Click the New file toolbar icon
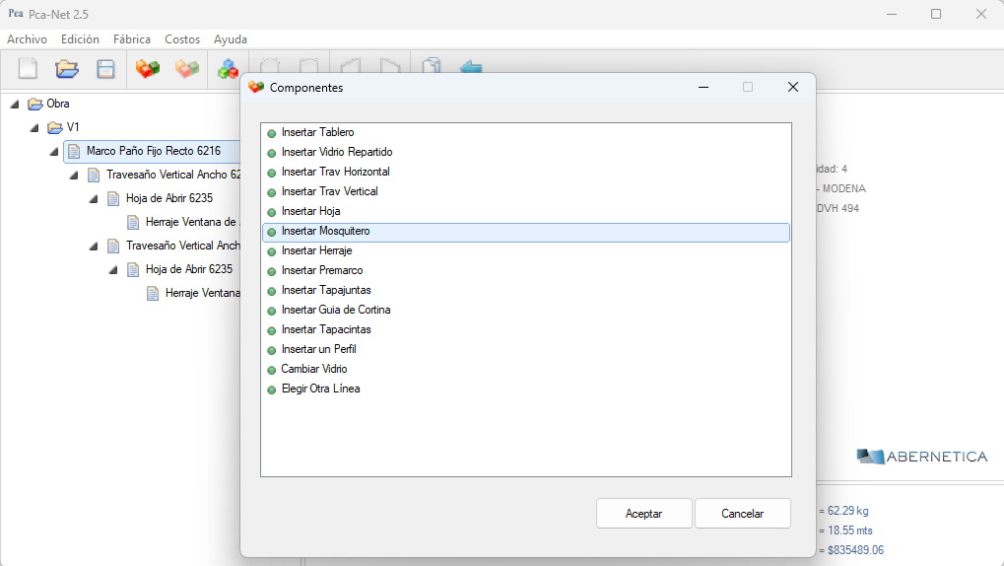 [28, 69]
